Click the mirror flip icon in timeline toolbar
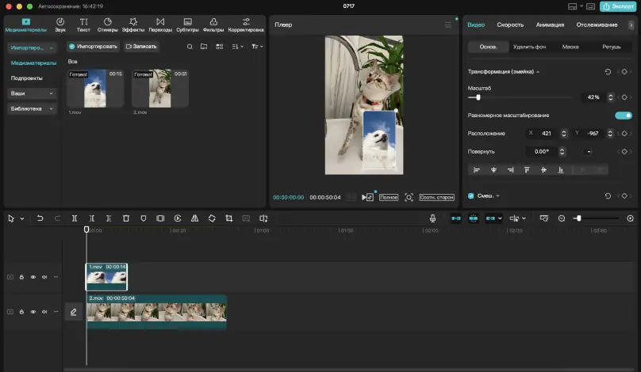641x372 pixels. tap(194, 218)
